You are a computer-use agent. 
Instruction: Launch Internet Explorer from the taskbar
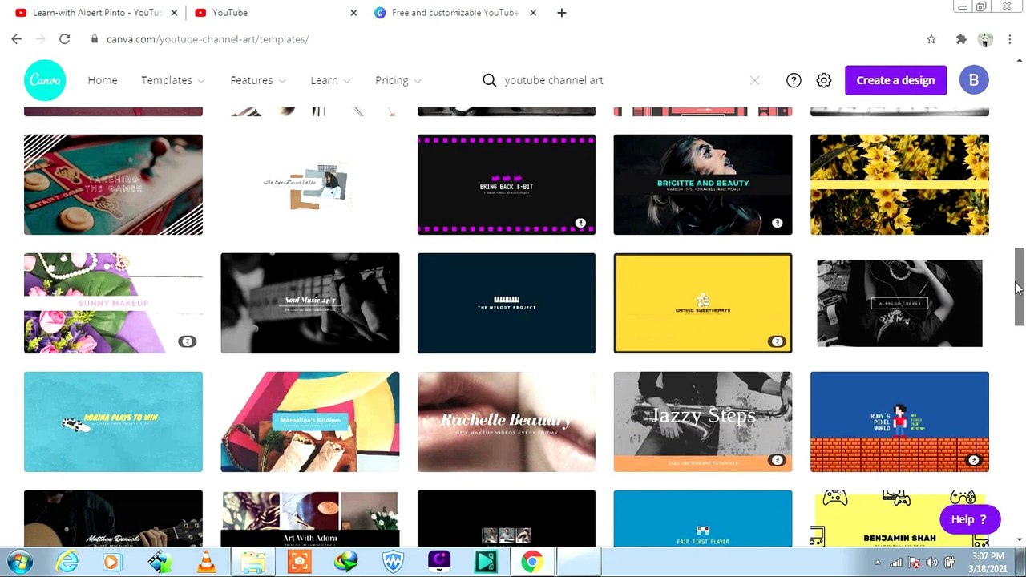coord(67,562)
